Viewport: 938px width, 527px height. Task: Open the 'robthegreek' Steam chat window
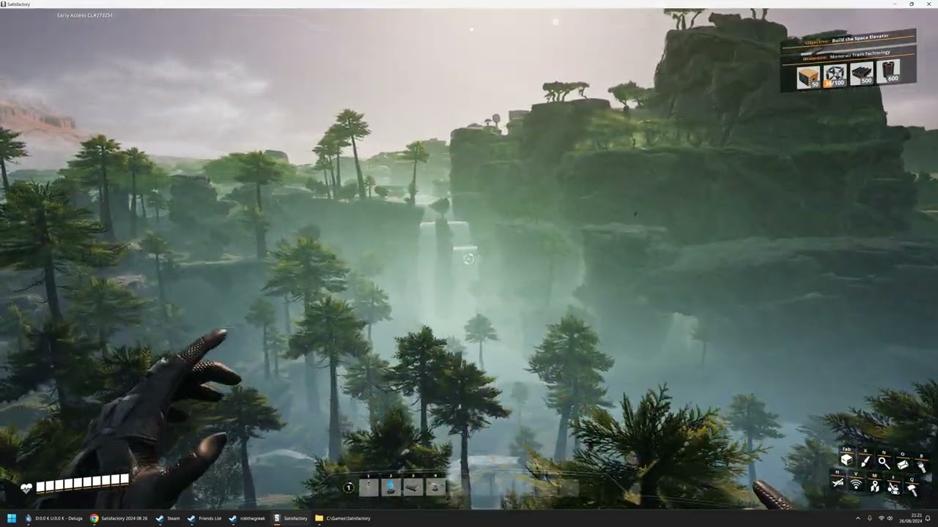point(248,518)
